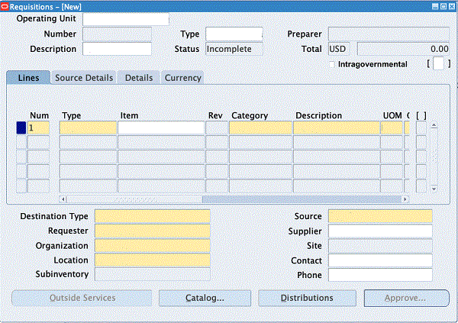Click the horizontal scrollbar thumb in lines grid
458x323 pixels.
point(134,199)
